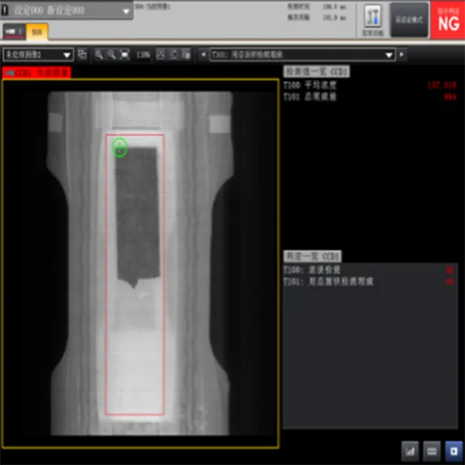Select the yellow S00 tab
This screenshot has width=465, height=465.
coord(36,32)
